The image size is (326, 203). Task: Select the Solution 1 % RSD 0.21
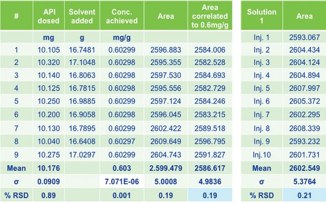pos(304,195)
